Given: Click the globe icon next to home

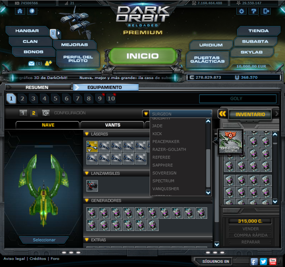Looking at the screenshot, I should 32,11.
